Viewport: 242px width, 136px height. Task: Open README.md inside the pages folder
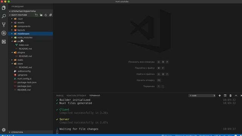[31, 49]
